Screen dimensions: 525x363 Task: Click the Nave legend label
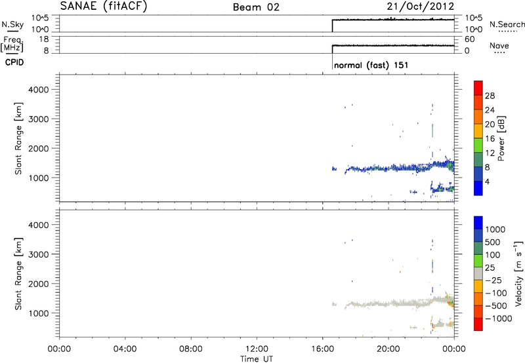[x=499, y=46]
